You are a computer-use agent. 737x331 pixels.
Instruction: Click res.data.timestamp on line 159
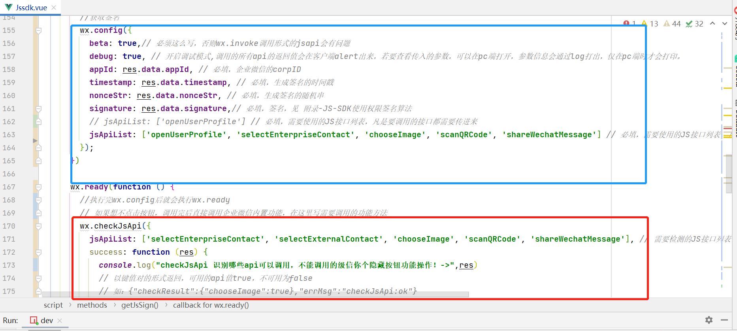[184, 83]
